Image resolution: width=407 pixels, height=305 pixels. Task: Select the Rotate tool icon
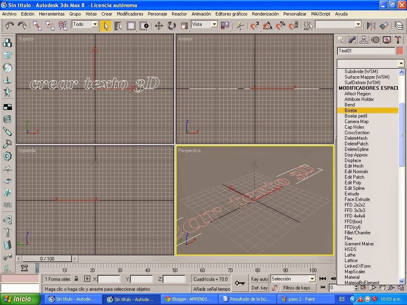(x=172, y=26)
